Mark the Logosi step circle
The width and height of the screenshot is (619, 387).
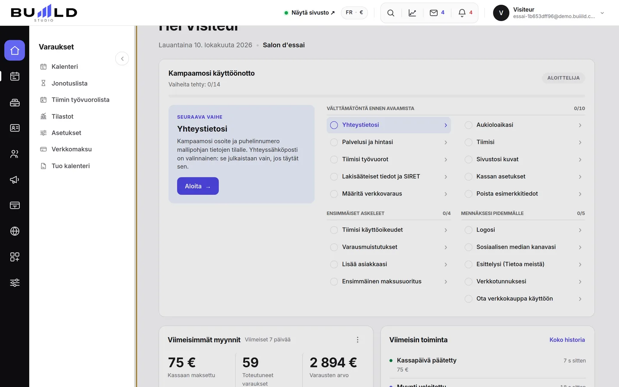click(x=469, y=230)
